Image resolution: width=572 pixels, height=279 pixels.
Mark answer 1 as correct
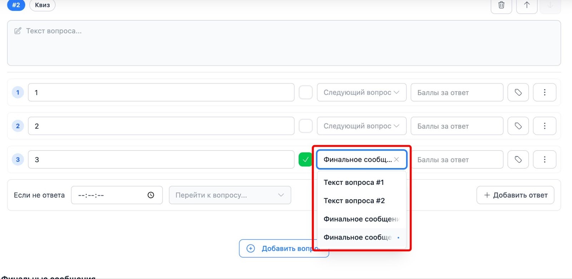pyautogui.click(x=306, y=92)
